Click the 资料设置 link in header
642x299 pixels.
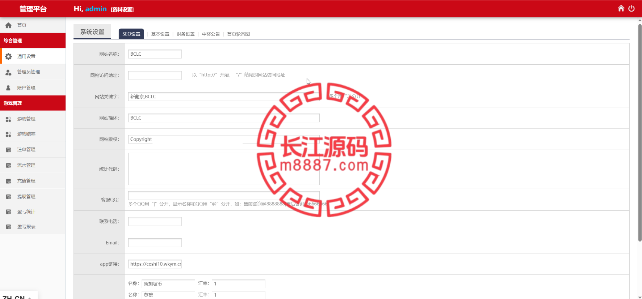[x=122, y=9]
